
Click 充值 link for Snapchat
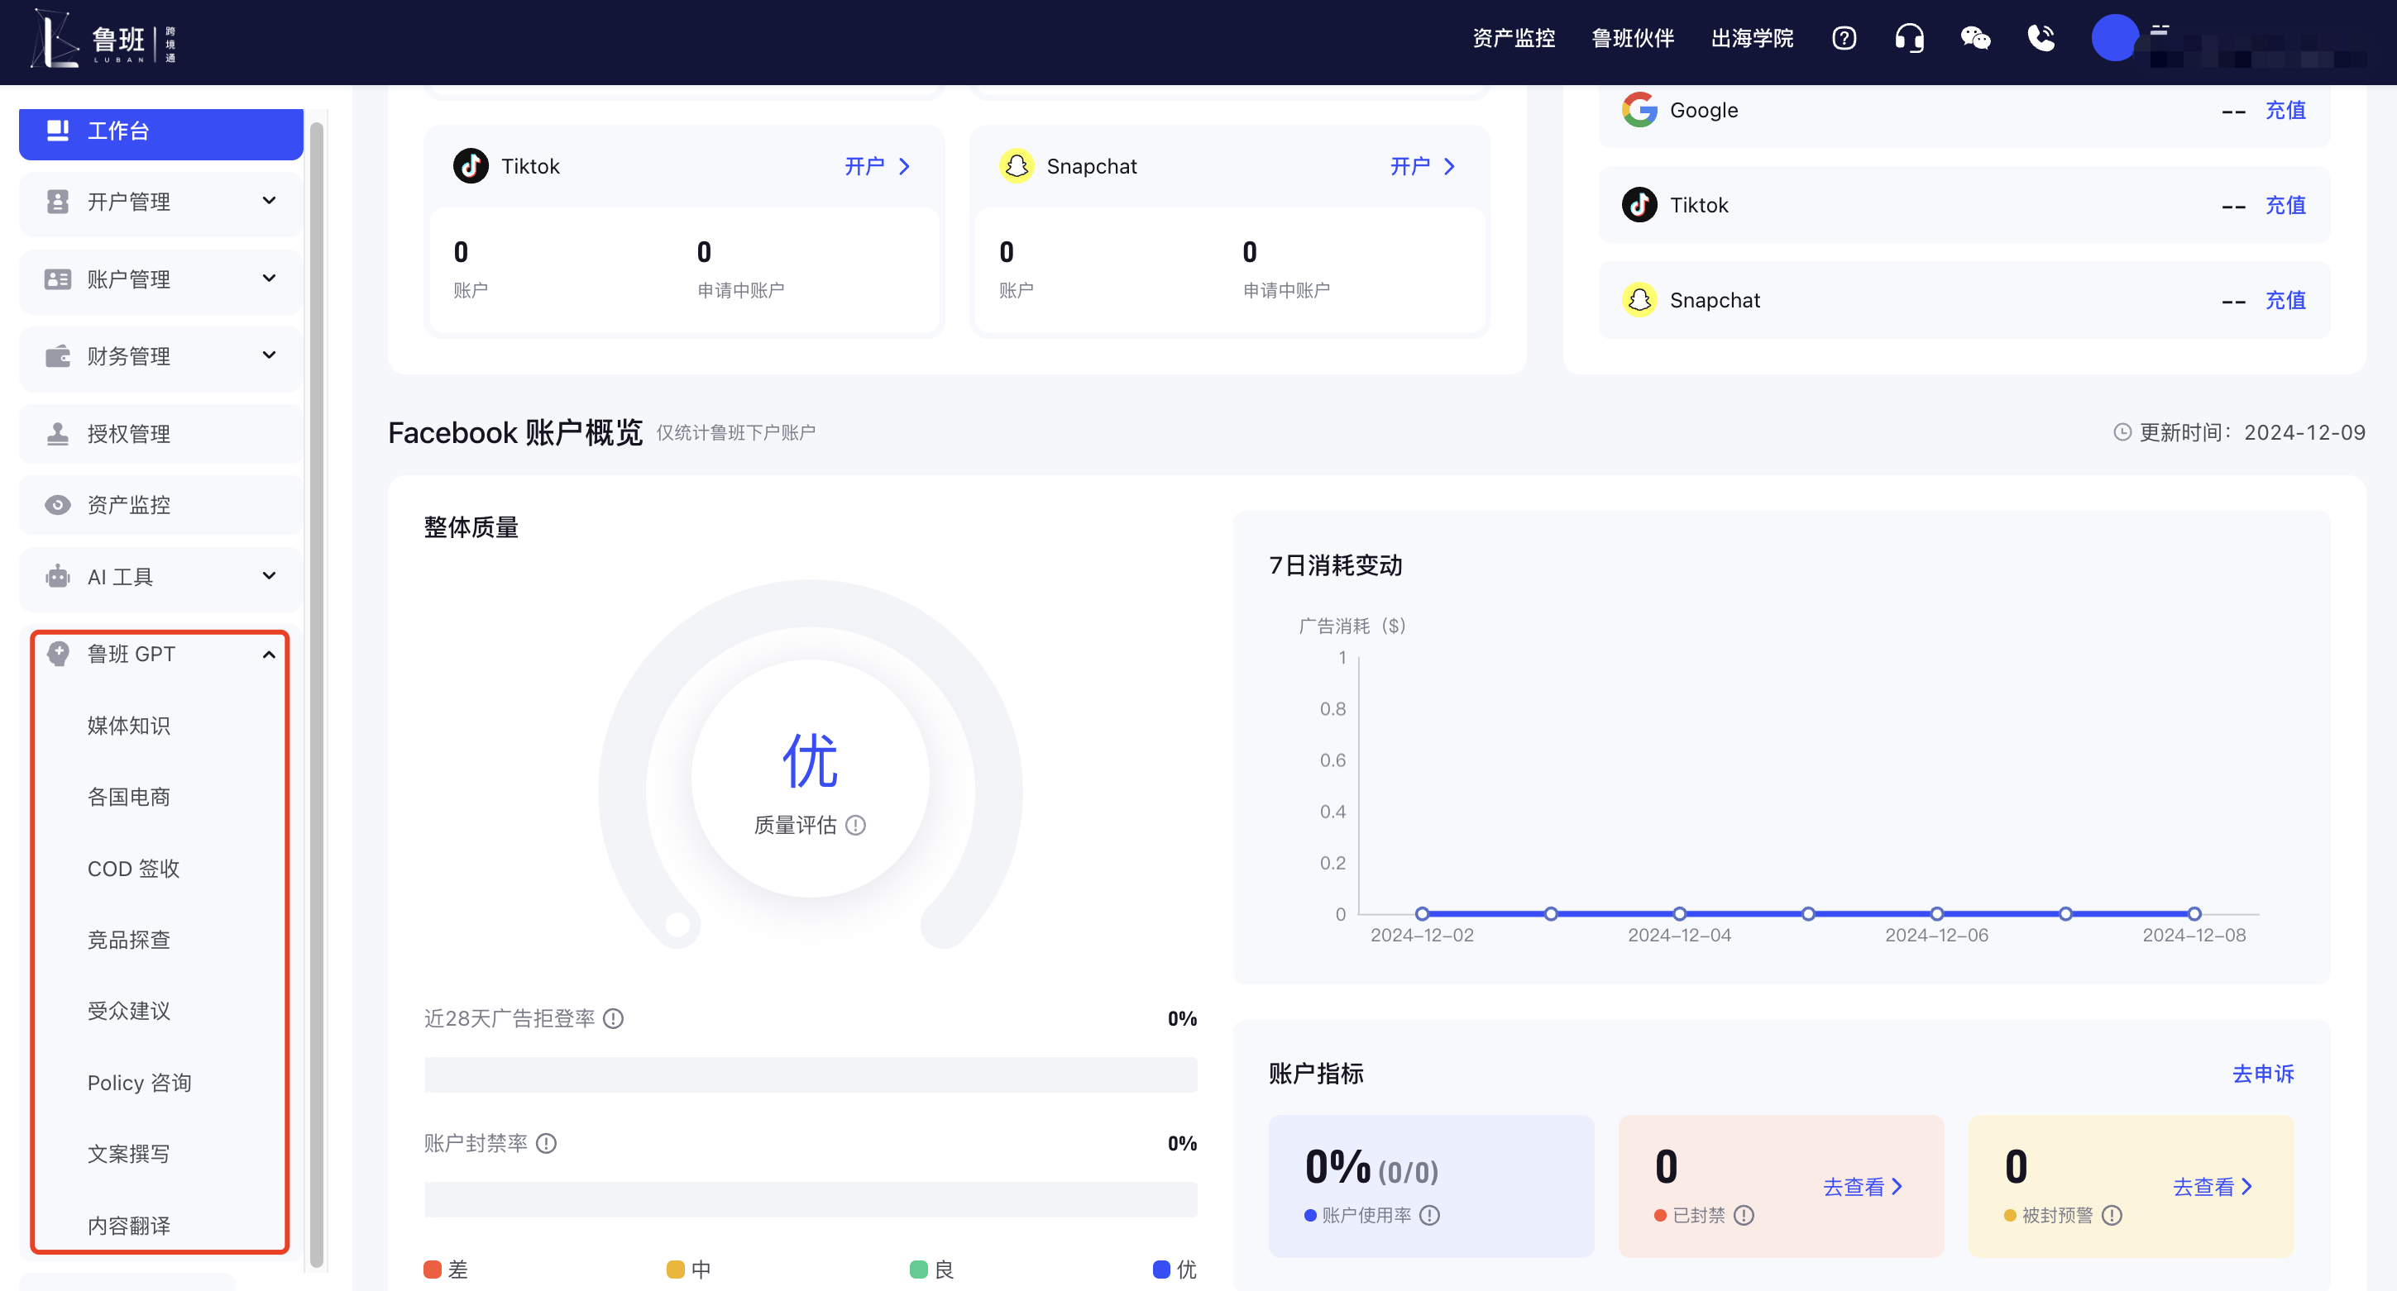pyautogui.click(x=2285, y=300)
